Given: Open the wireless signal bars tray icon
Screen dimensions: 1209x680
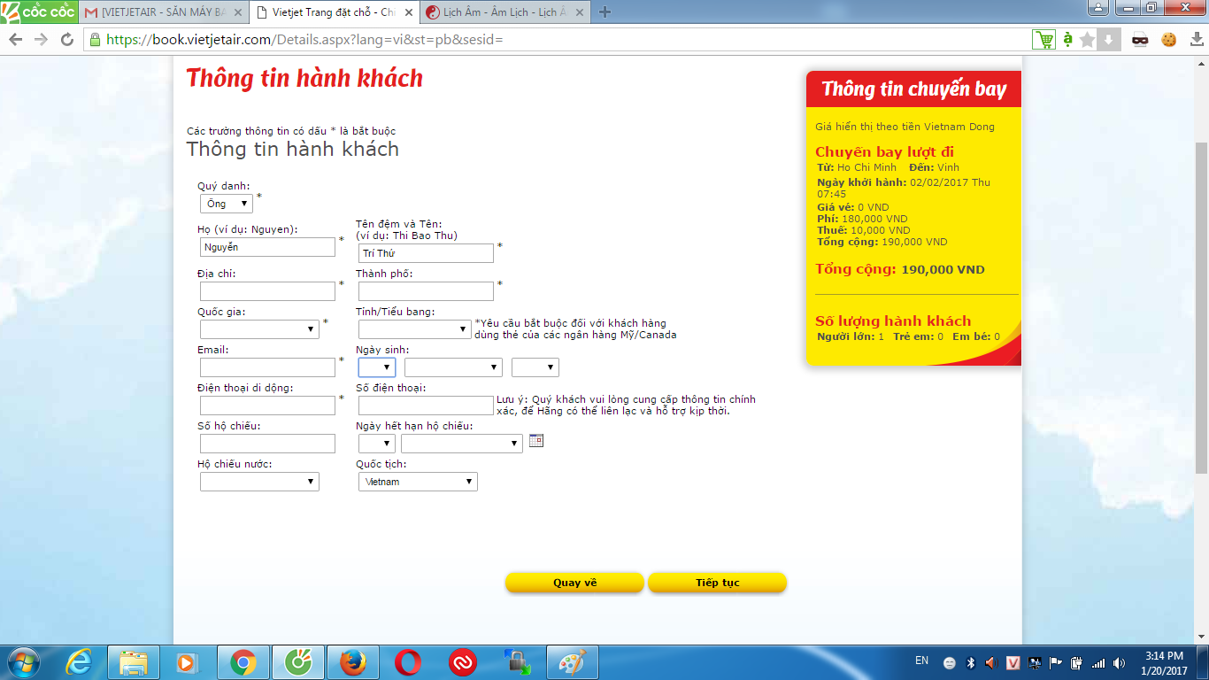Looking at the screenshot, I should (x=1098, y=662).
